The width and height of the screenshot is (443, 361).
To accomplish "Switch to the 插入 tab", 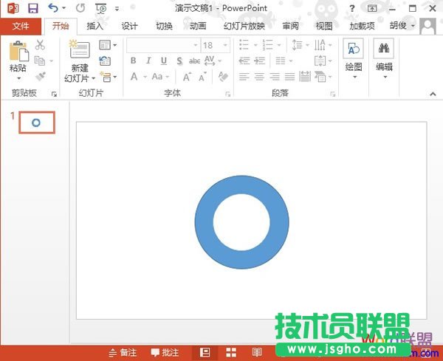I will [x=95, y=27].
